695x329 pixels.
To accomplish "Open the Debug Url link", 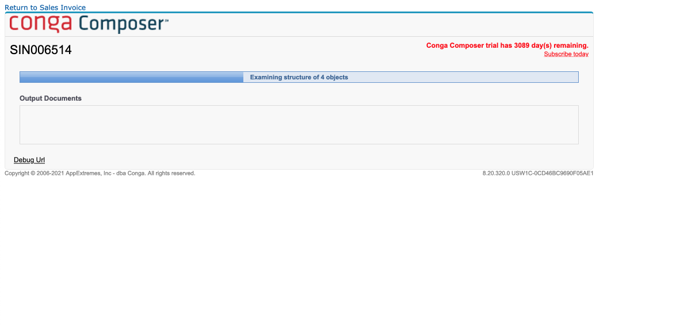I will 29,160.
